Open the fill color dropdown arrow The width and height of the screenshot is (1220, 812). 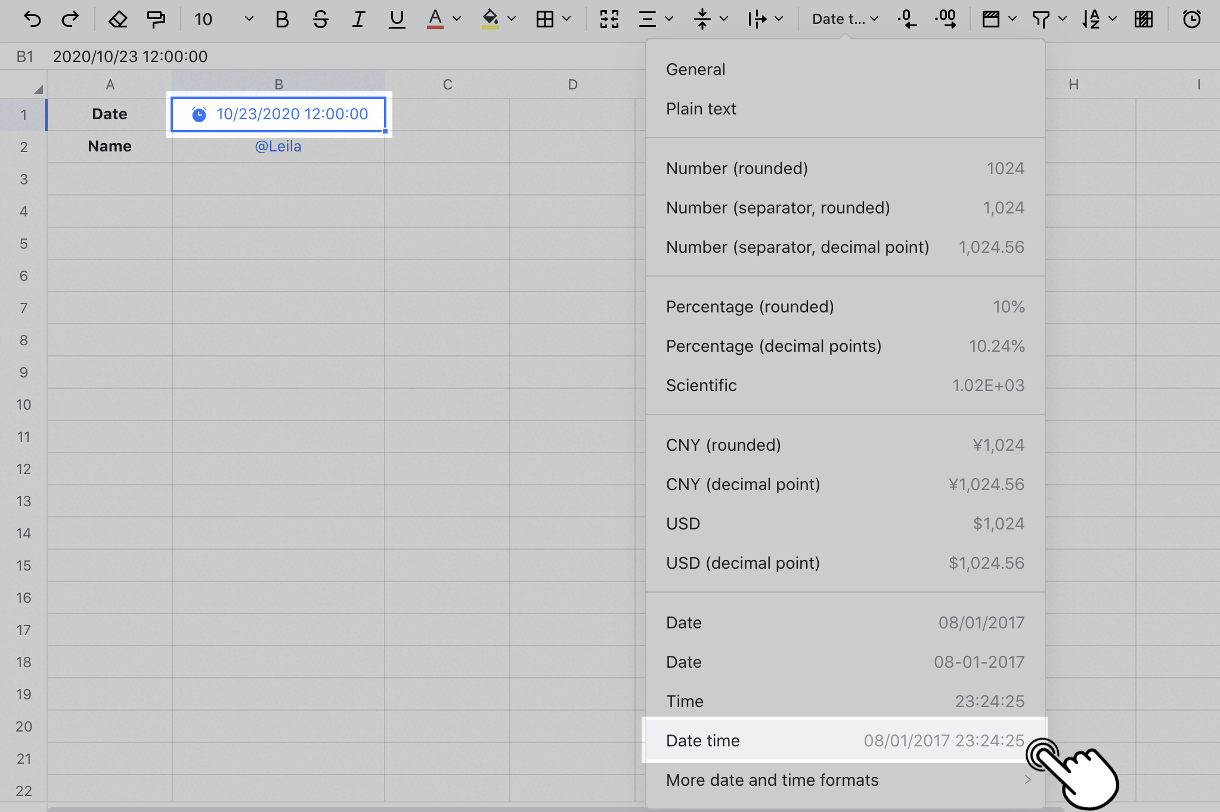pos(512,19)
